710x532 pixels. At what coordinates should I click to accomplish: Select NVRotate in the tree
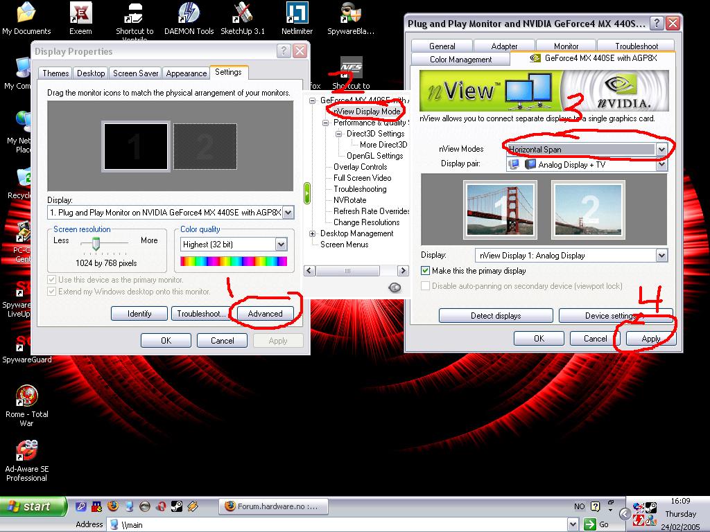[x=350, y=200]
